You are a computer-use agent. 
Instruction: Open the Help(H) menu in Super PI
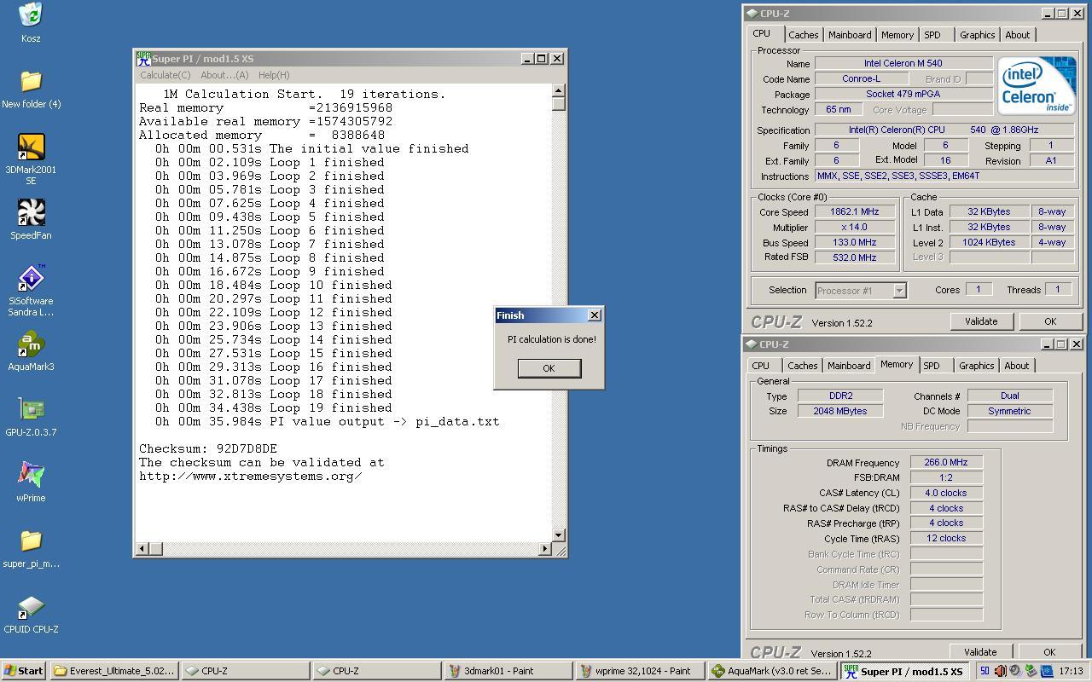click(274, 75)
